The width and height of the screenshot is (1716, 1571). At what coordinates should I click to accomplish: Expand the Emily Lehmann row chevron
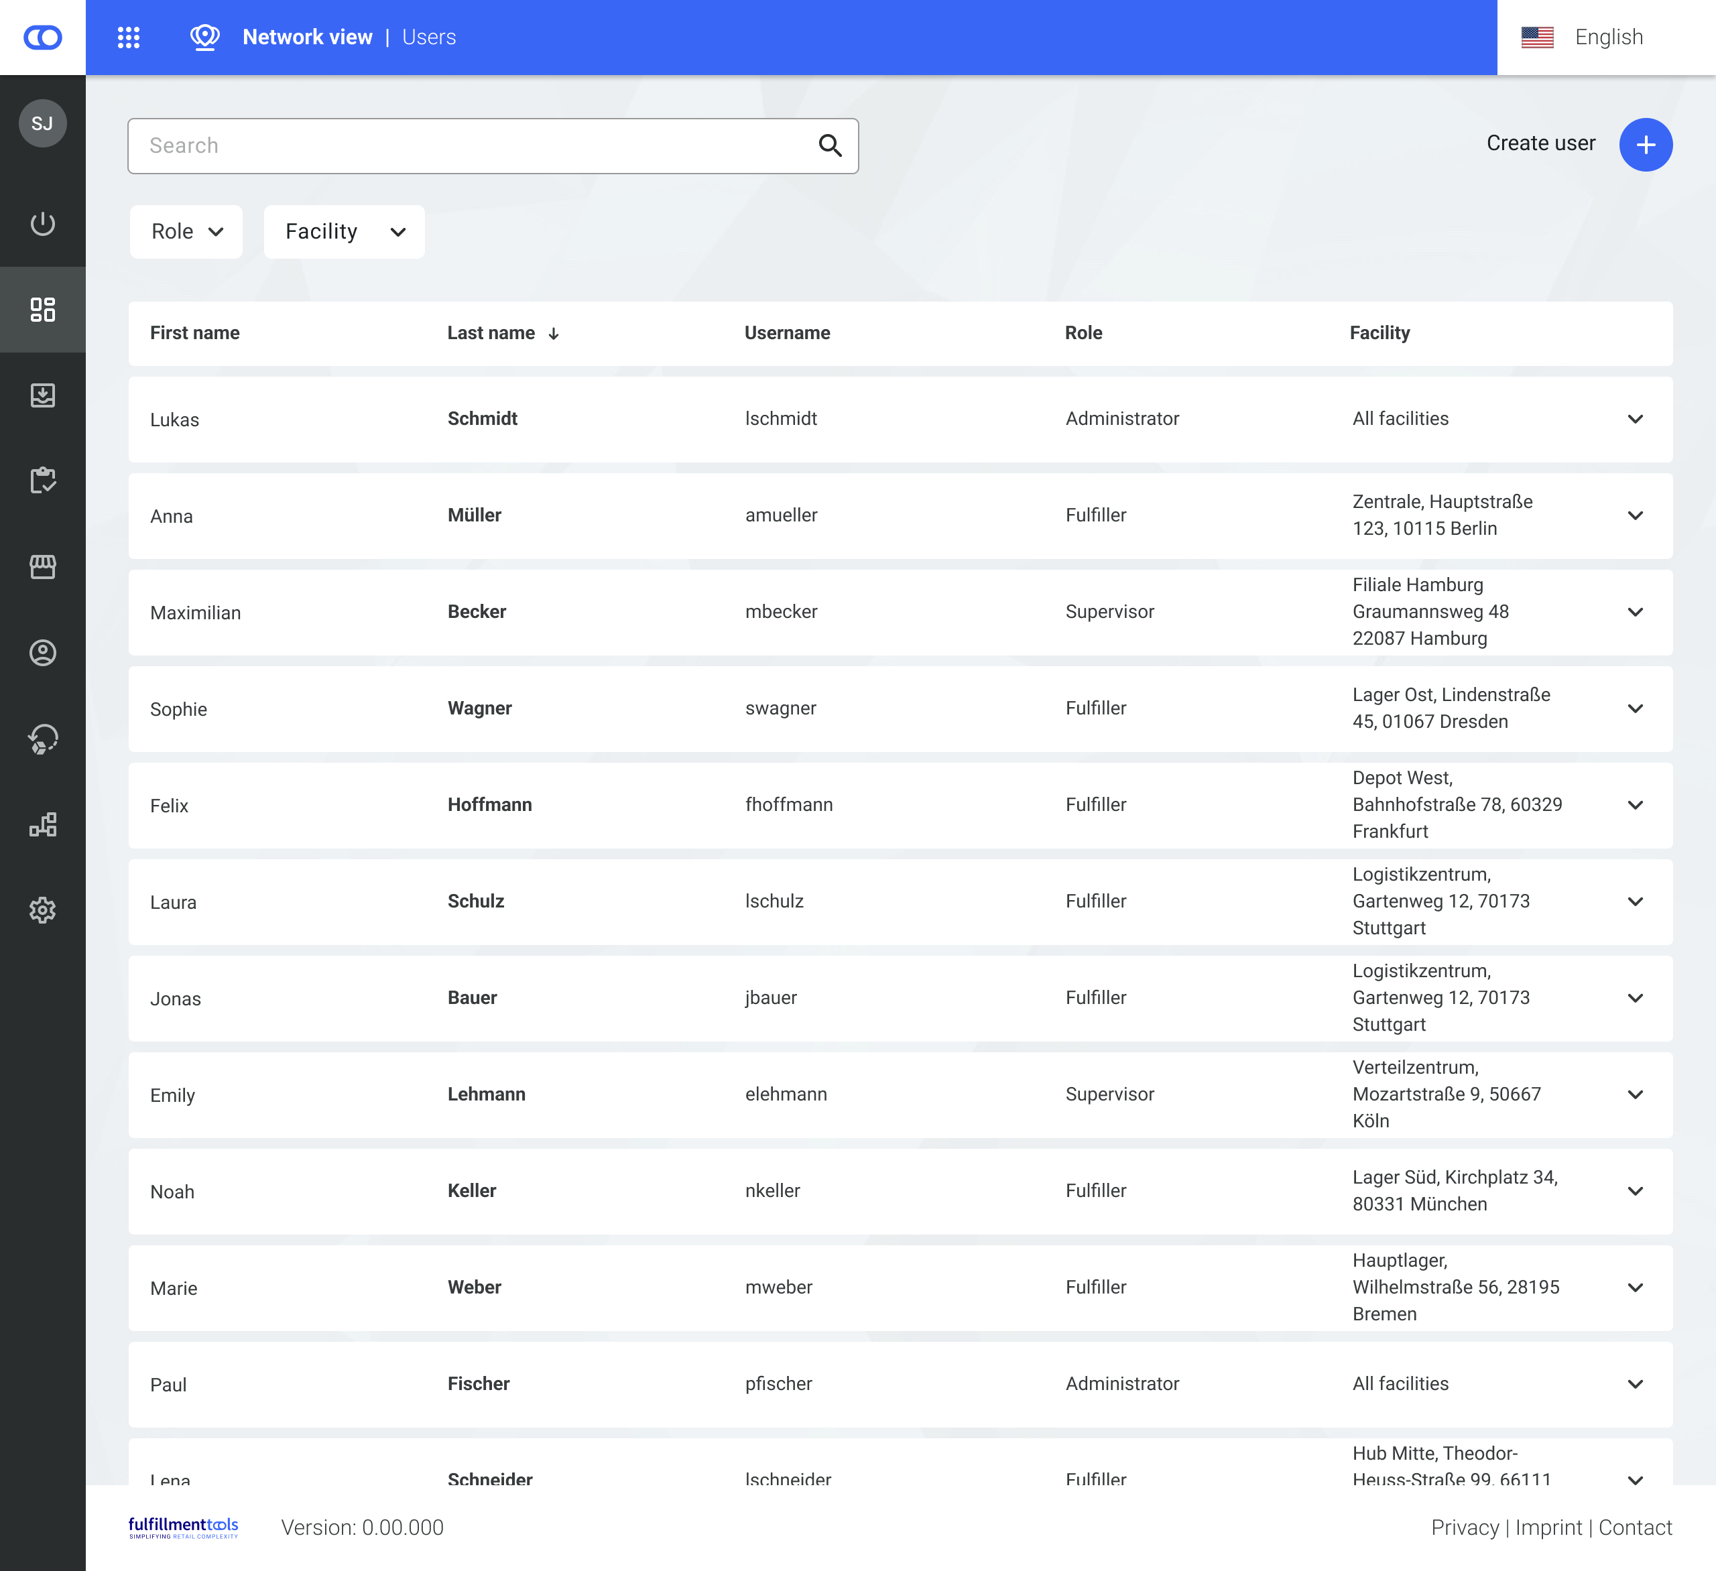tap(1634, 1094)
